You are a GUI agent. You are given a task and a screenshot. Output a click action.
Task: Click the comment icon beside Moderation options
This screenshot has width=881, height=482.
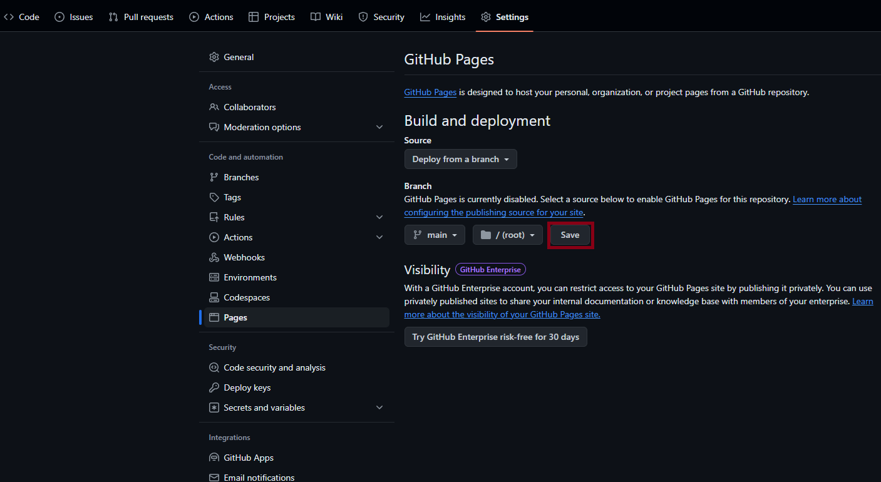214,127
